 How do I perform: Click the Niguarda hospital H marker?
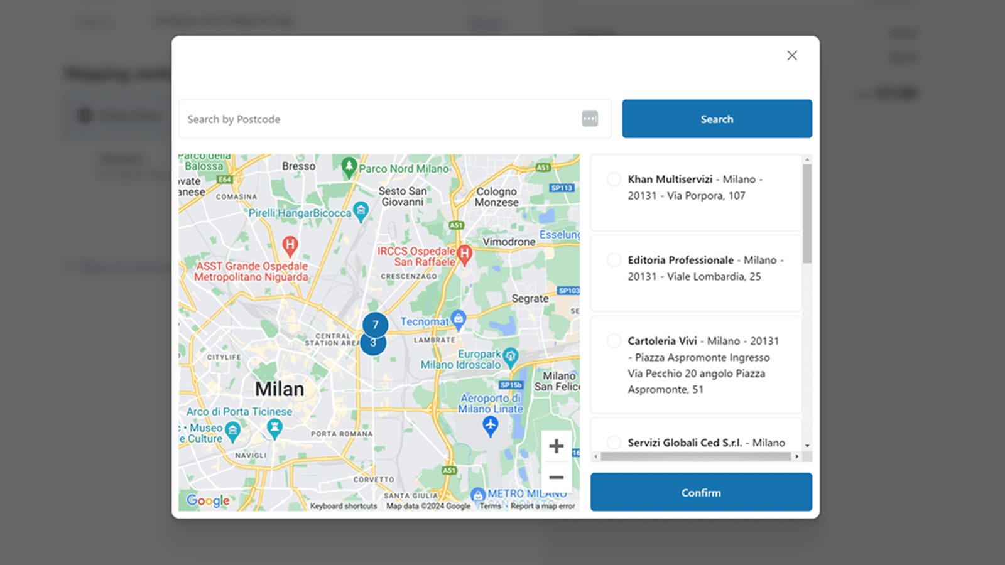tap(290, 245)
